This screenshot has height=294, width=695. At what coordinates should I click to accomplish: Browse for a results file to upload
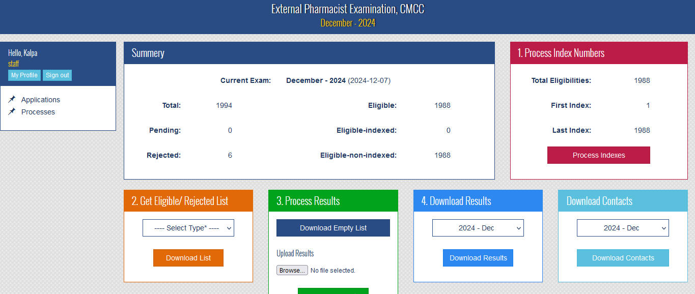tap(292, 270)
